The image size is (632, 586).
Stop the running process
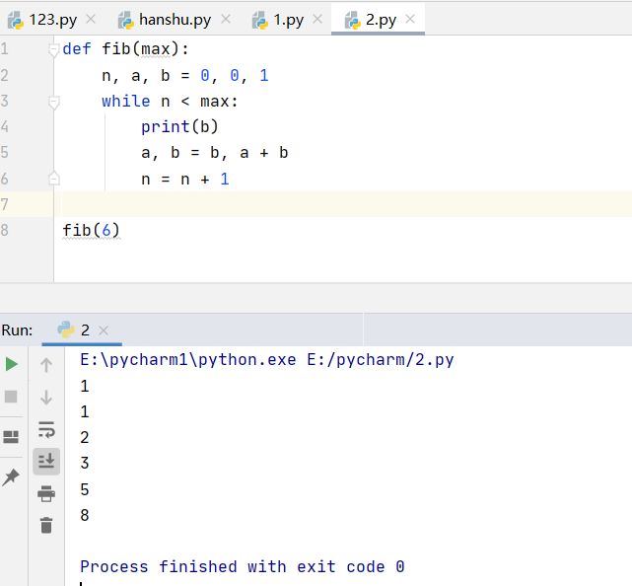(11, 397)
